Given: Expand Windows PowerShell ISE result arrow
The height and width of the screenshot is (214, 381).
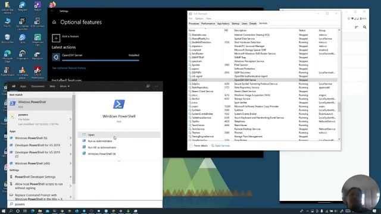Looking at the screenshot, I should (70, 138).
